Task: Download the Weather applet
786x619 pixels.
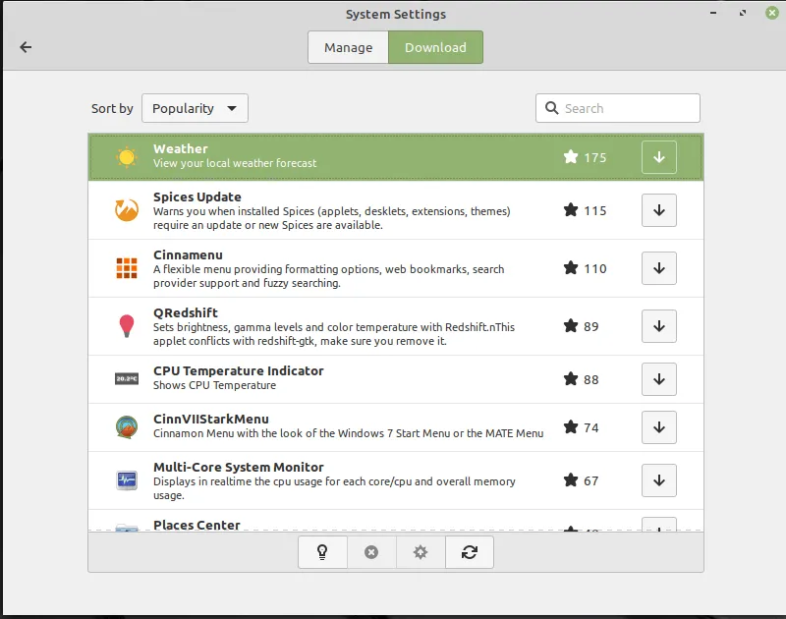Action: point(658,157)
